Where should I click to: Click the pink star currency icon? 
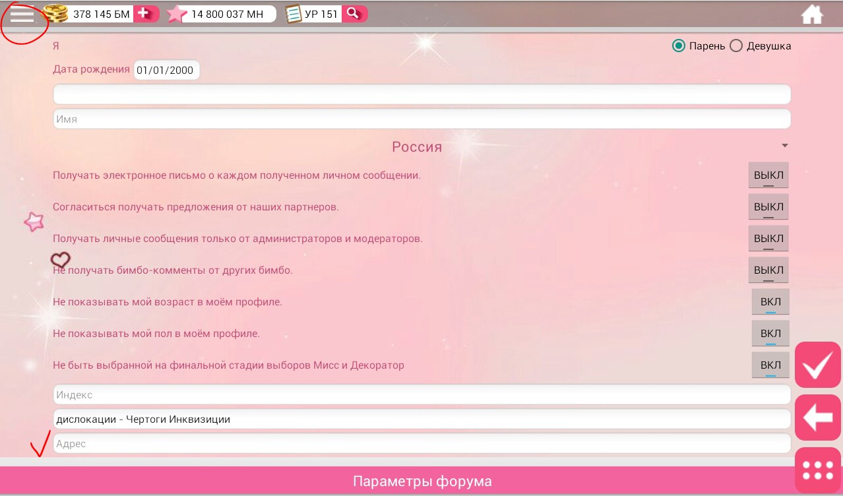tap(175, 14)
